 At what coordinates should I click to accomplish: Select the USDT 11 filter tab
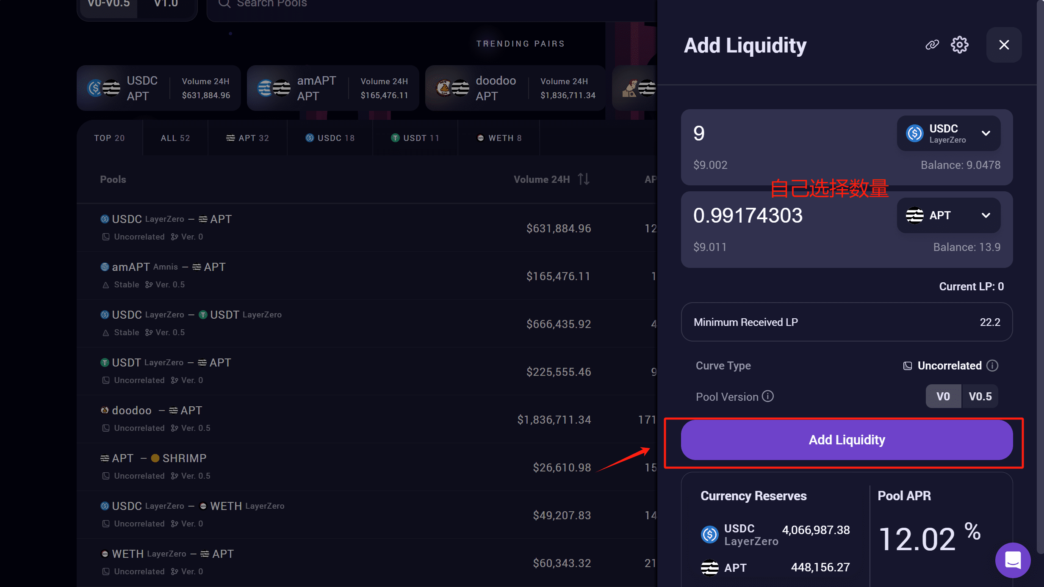pyautogui.click(x=415, y=138)
